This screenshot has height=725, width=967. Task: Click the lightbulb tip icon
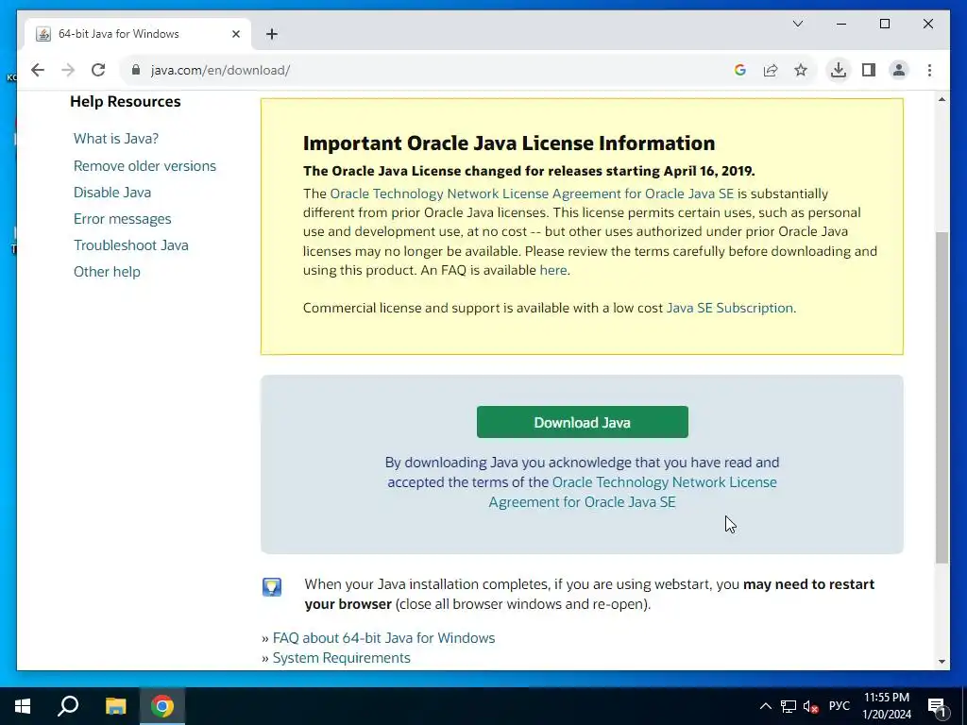pyautogui.click(x=272, y=586)
